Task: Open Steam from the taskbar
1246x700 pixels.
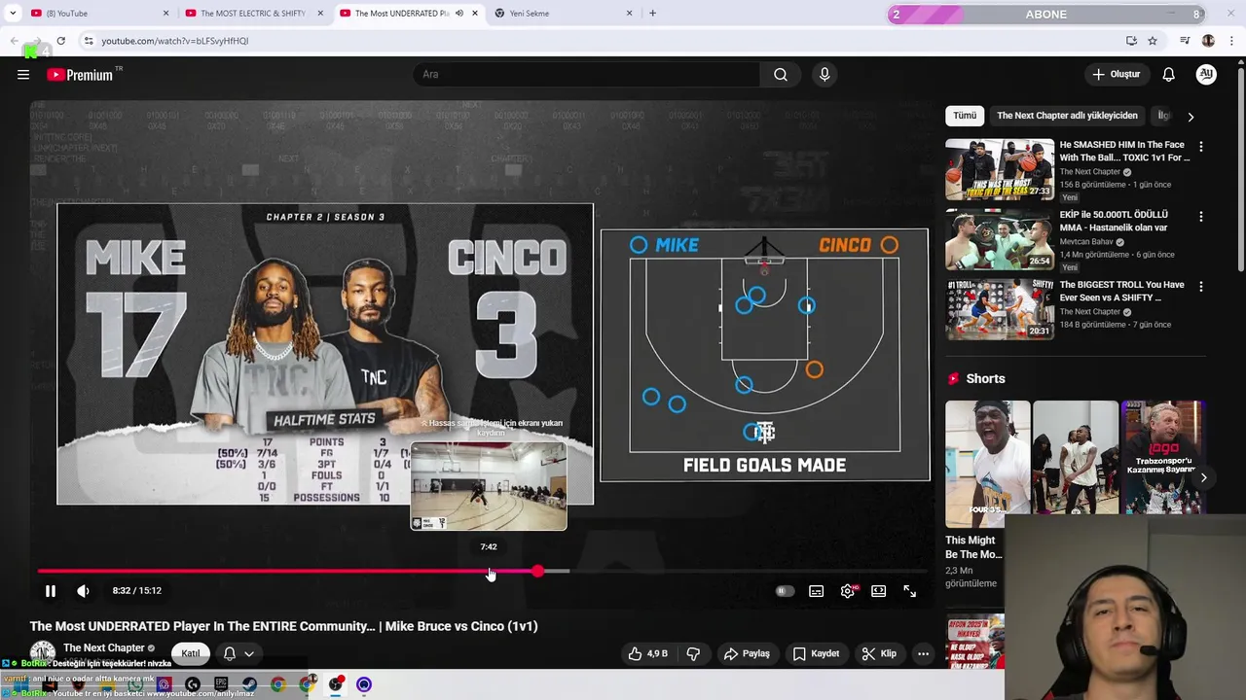Action: tap(250, 684)
